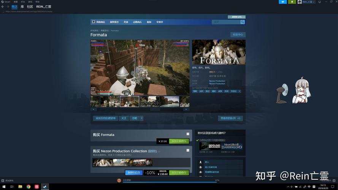Click the blue announcements megaphone icon
Viewport: 338px width, 190px height.
(x=282, y=2)
